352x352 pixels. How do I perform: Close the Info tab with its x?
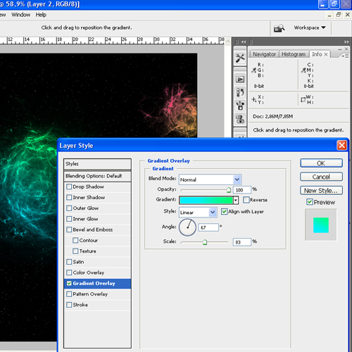pos(326,54)
